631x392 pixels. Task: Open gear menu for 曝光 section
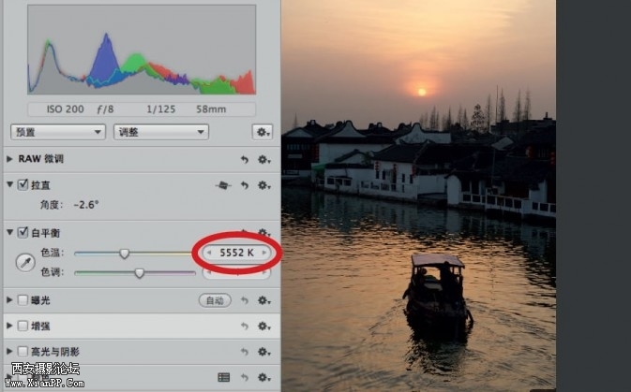click(264, 300)
